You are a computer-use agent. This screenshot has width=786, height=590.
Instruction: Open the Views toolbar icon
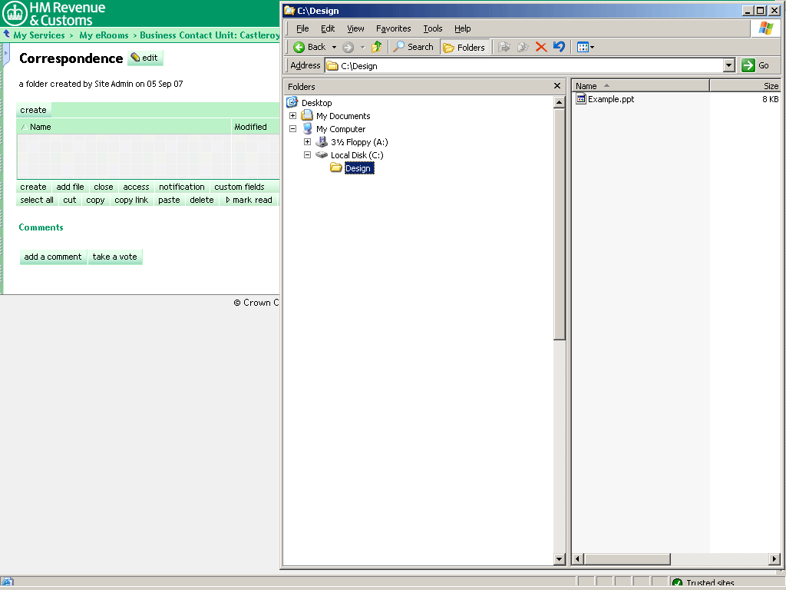[582, 46]
